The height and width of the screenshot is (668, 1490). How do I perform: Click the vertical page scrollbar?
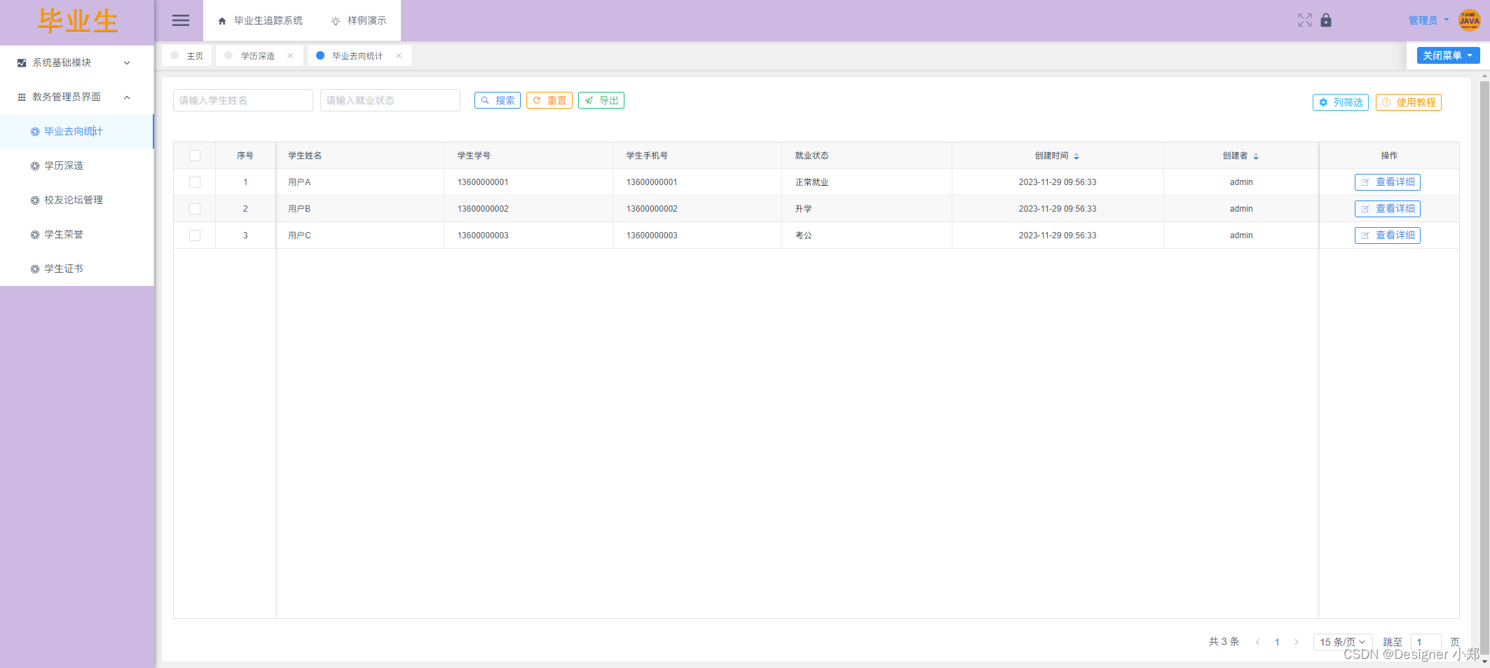pos(1484,368)
